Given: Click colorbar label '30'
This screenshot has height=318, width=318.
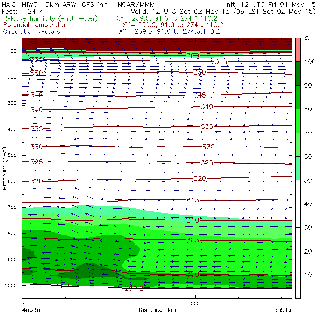Looking at the screenshot, I should tap(308, 228).
